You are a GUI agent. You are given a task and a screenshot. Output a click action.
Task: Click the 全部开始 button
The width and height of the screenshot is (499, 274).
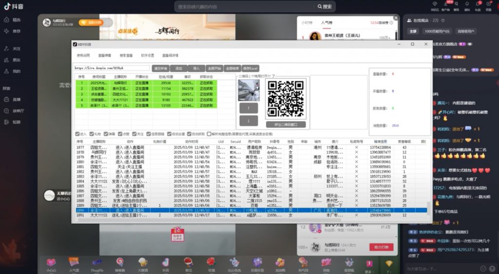(x=214, y=68)
